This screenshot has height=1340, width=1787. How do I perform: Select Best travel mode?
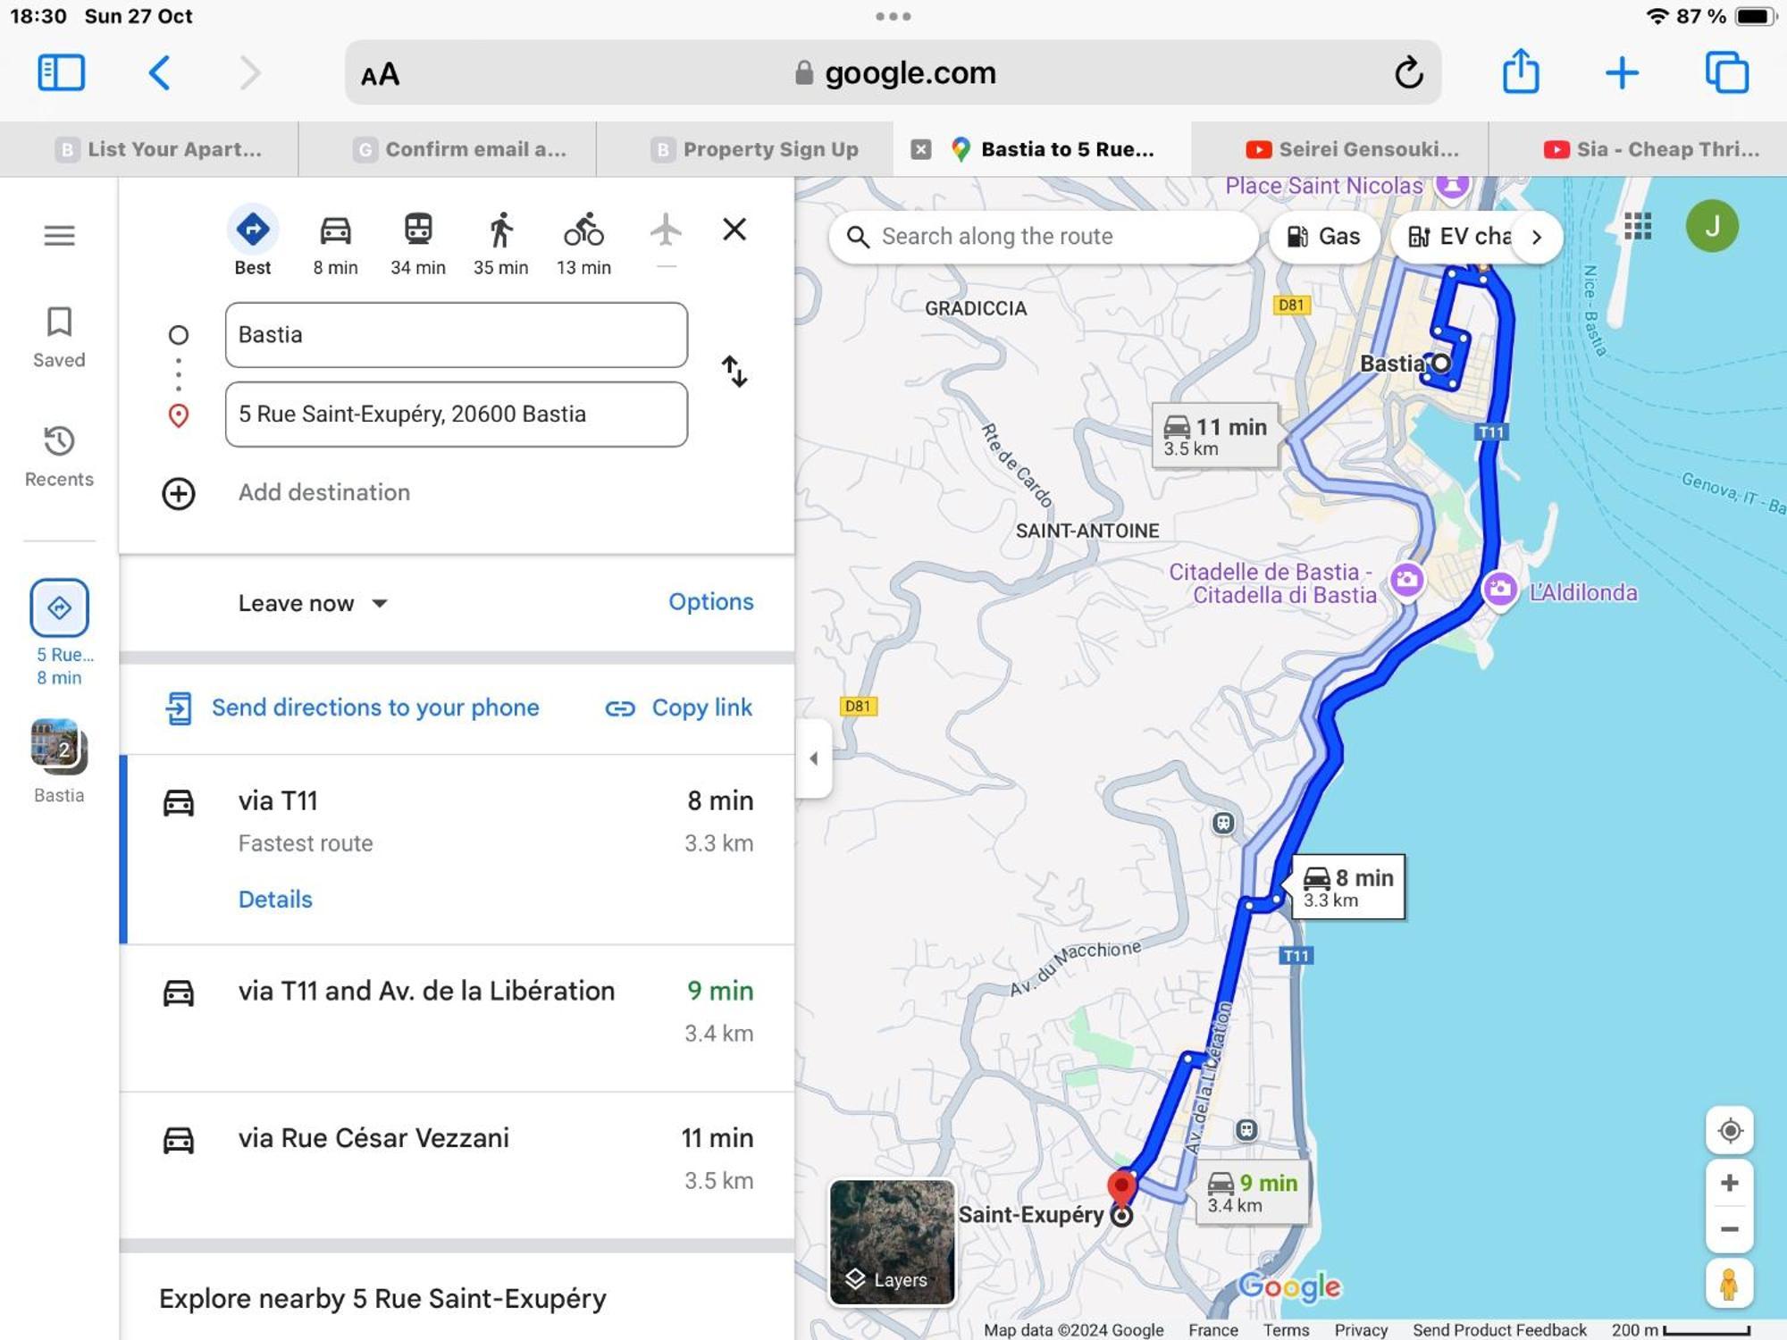point(253,241)
